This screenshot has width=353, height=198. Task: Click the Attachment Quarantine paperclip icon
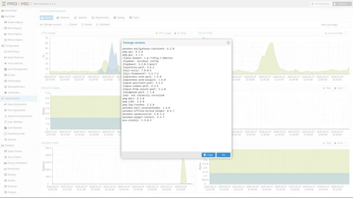(x=5, y=116)
